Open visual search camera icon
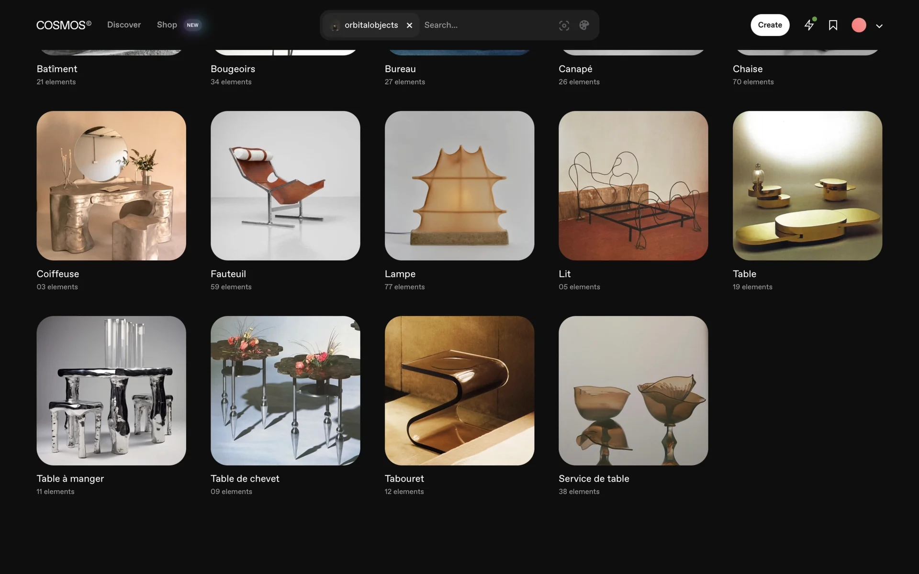The height and width of the screenshot is (574, 919). [x=564, y=25]
